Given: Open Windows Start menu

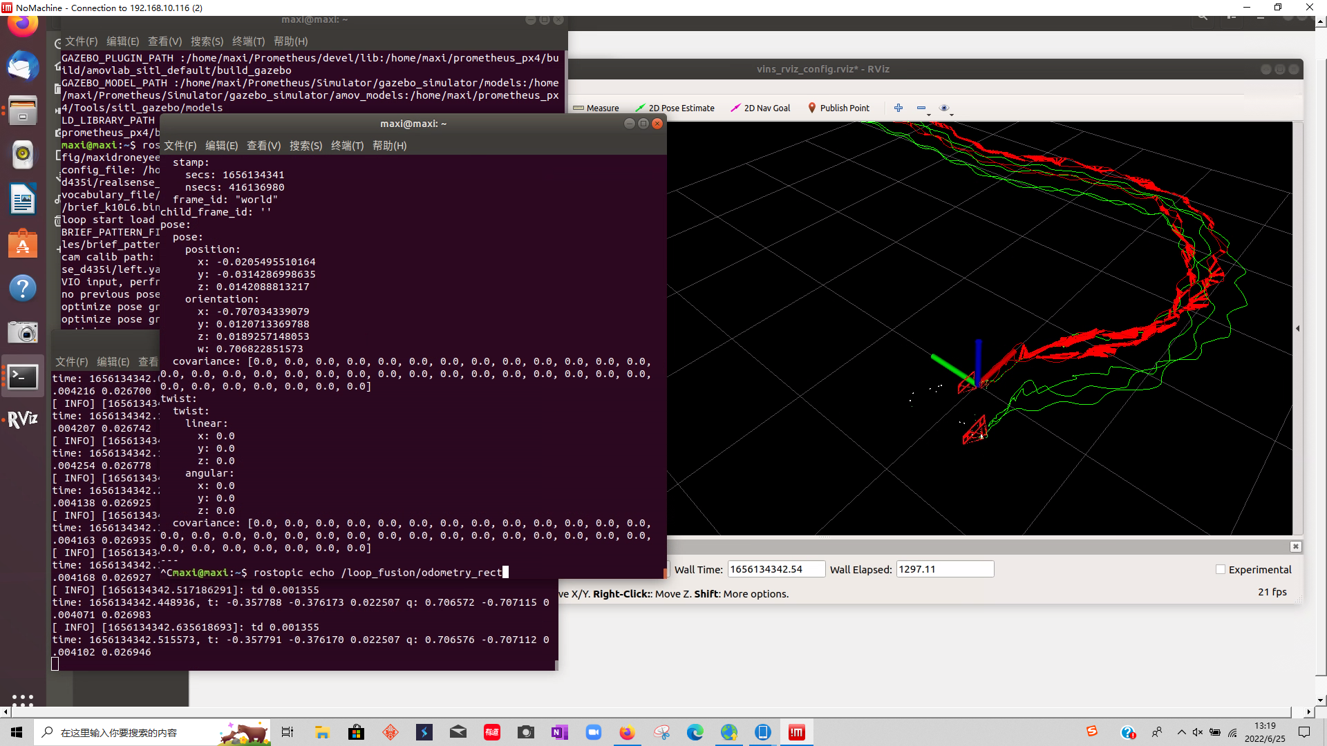Looking at the screenshot, I should point(17,732).
